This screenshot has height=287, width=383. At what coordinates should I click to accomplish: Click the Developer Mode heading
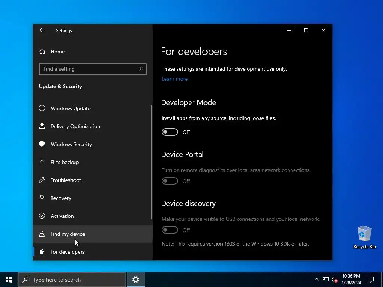tap(189, 102)
